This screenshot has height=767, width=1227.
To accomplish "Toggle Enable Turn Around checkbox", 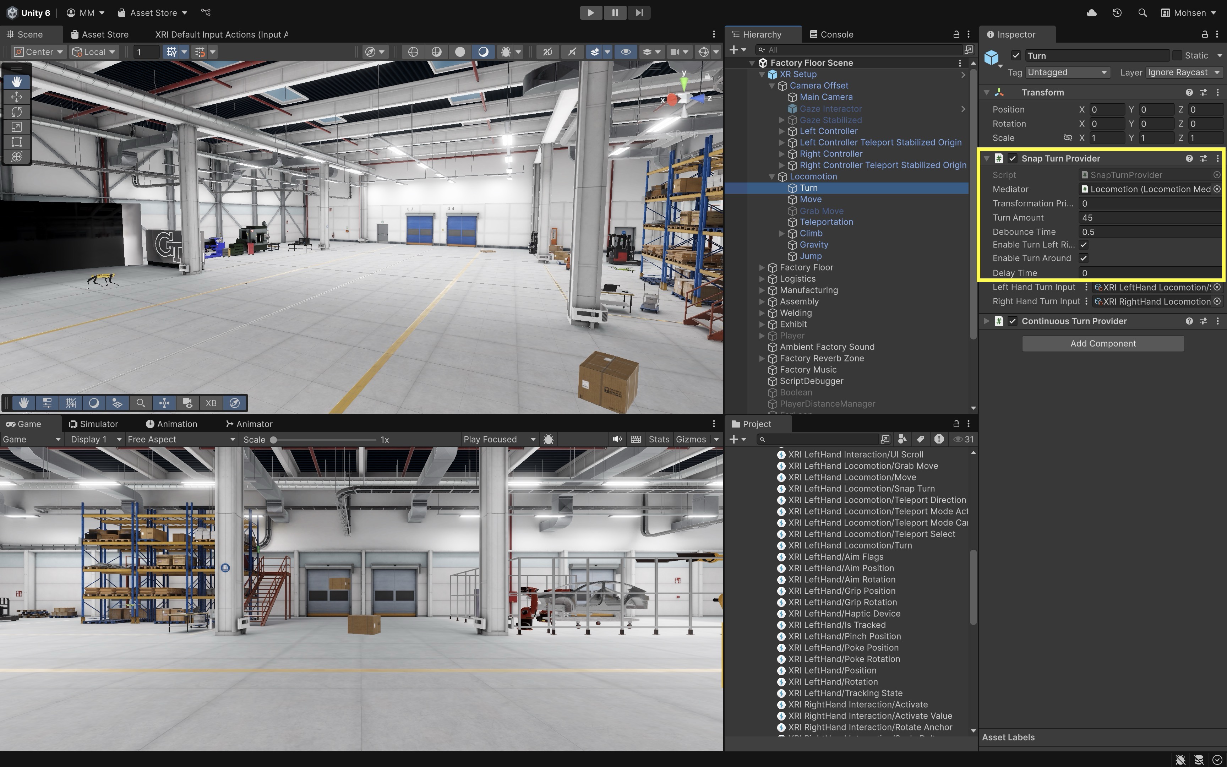I will [1084, 258].
